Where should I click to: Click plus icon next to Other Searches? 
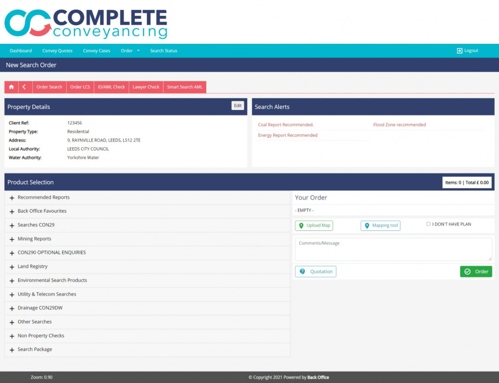(12, 322)
